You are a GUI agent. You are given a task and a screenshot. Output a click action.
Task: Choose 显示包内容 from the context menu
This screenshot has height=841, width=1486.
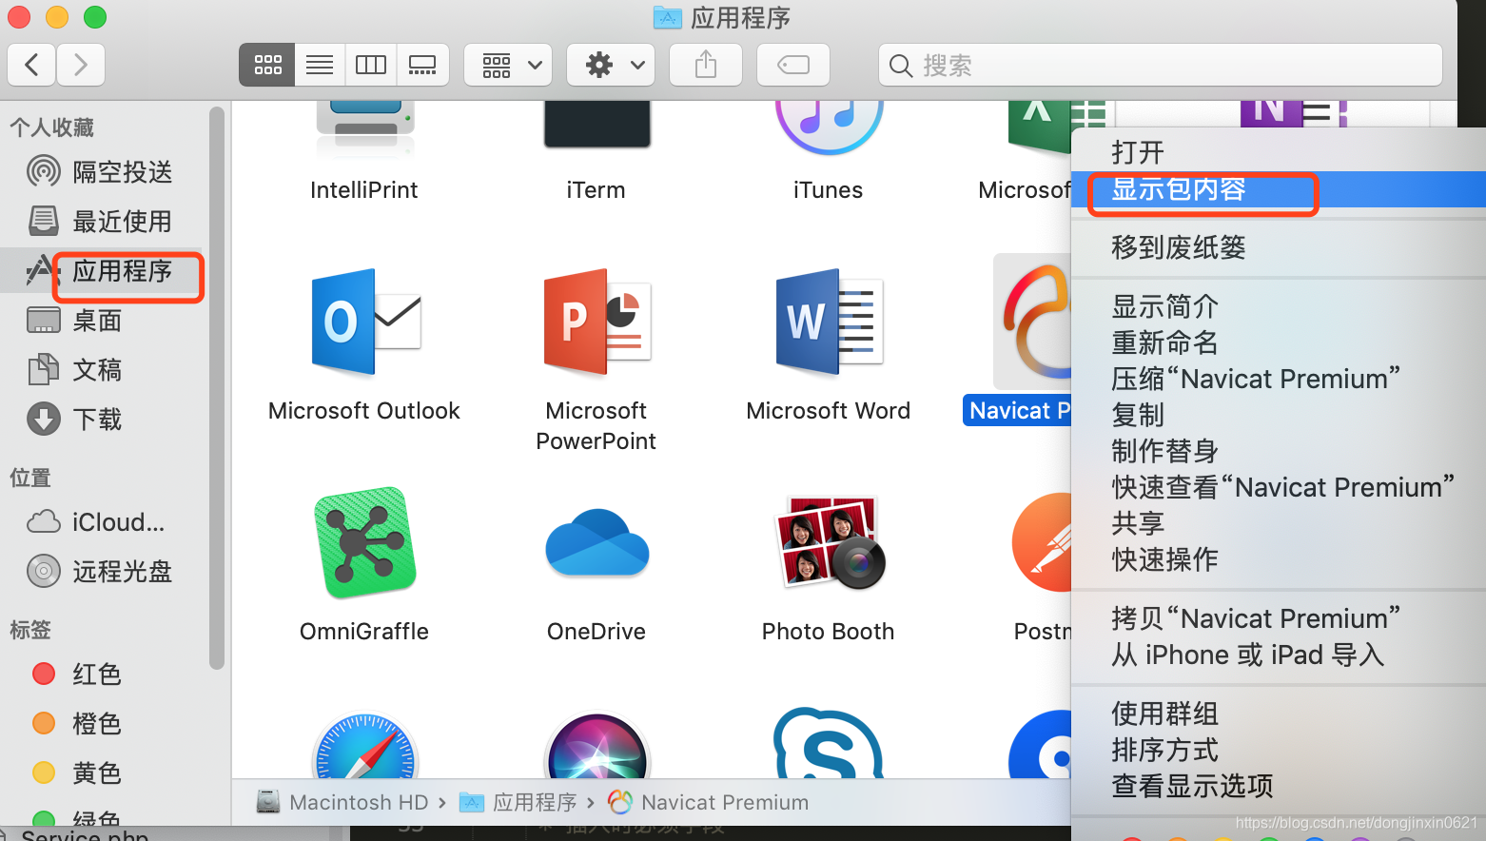[1279, 189]
